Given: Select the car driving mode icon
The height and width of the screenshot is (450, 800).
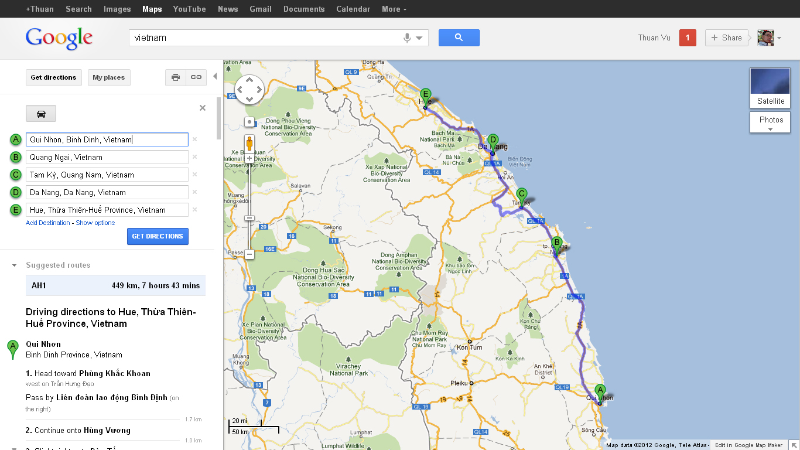Looking at the screenshot, I should [x=41, y=114].
